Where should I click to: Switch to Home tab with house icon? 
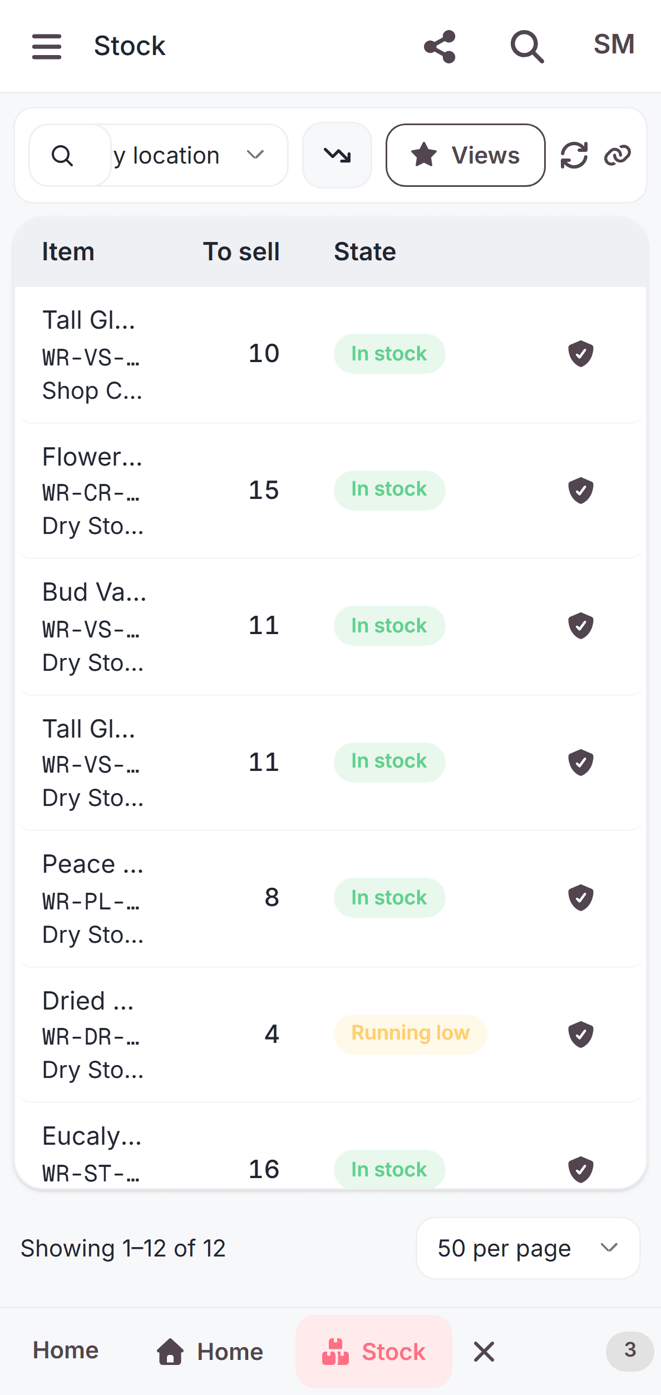[210, 1352]
